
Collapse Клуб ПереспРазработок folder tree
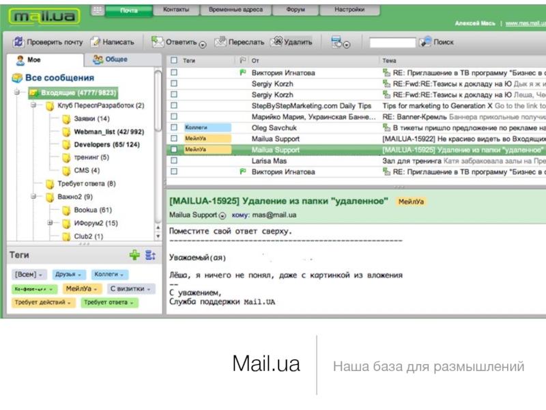[x=33, y=105]
